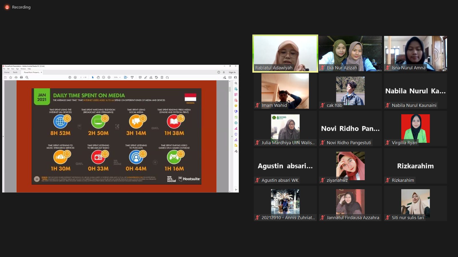Select Isna Nurul Amna's video tile

pyautogui.click(x=415, y=53)
